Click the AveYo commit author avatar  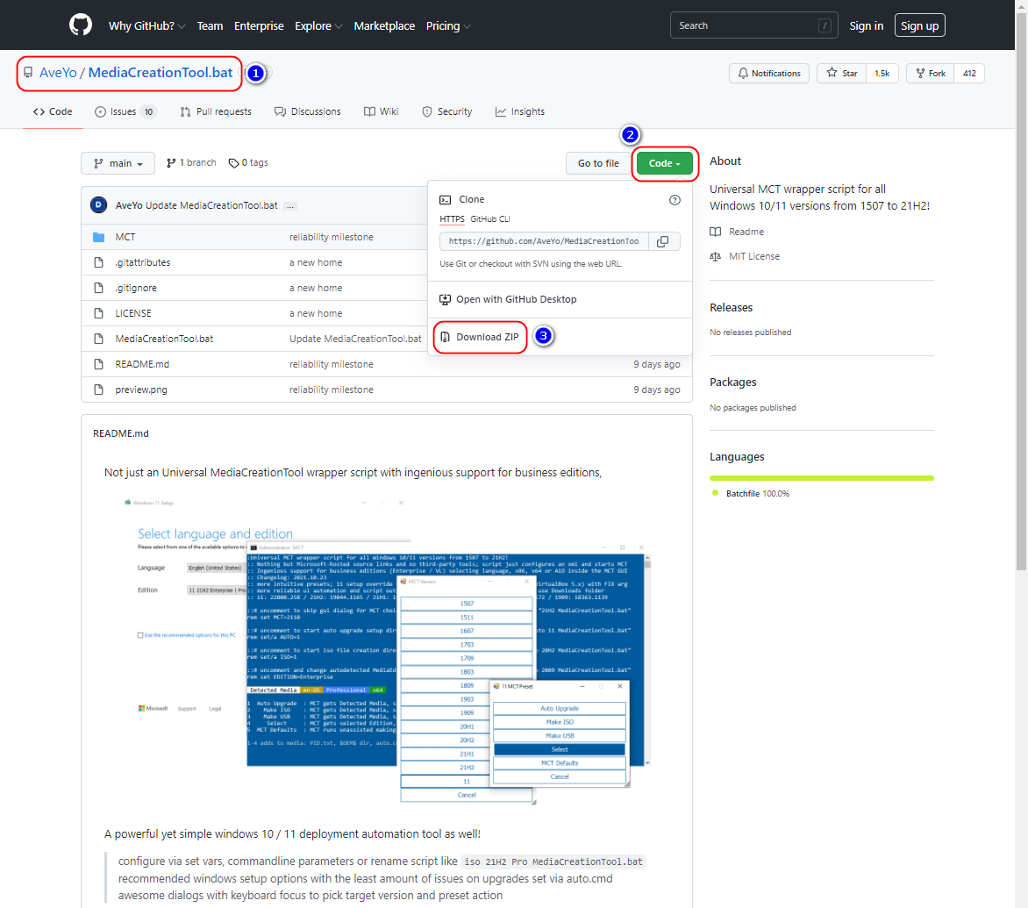coord(98,205)
